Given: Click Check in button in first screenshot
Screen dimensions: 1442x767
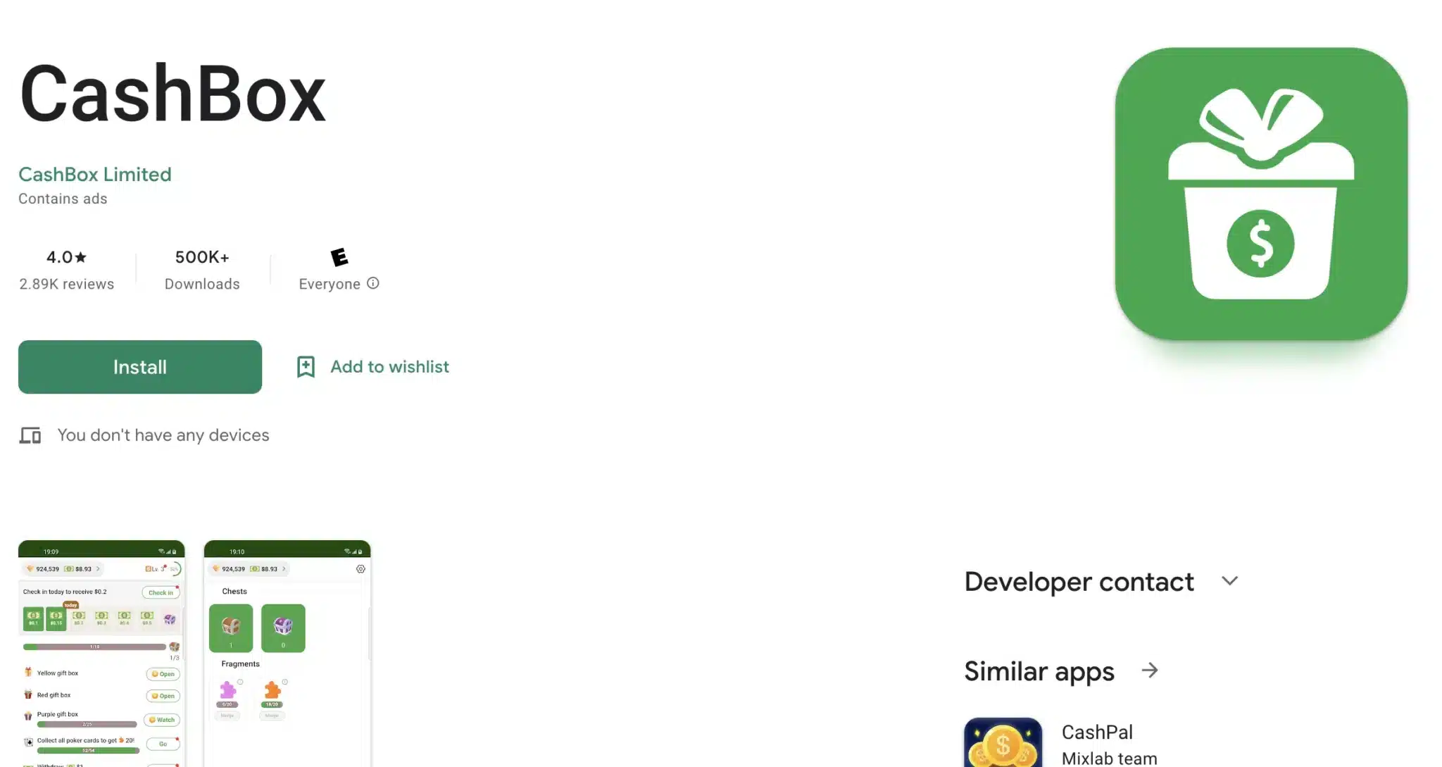Looking at the screenshot, I should 161,592.
